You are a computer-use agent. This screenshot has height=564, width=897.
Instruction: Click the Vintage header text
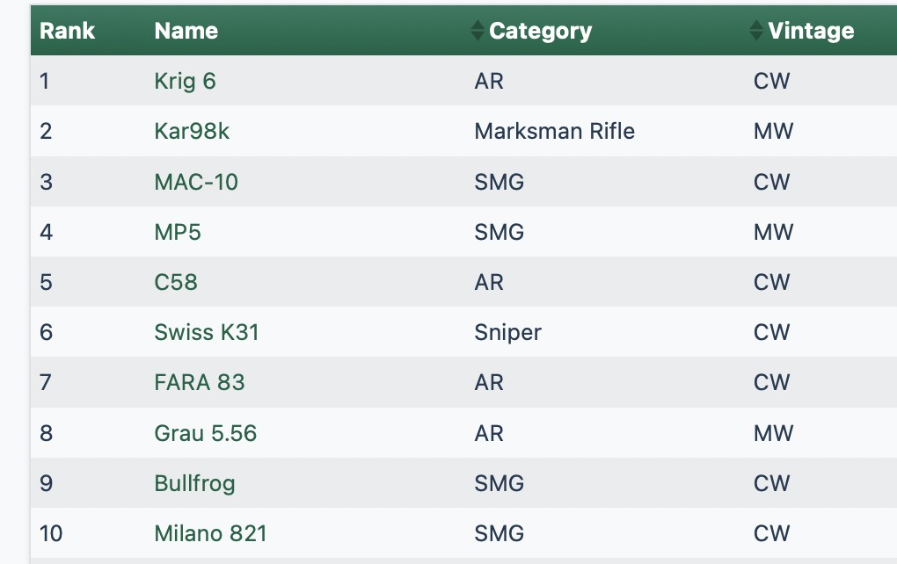pos(811,31)
